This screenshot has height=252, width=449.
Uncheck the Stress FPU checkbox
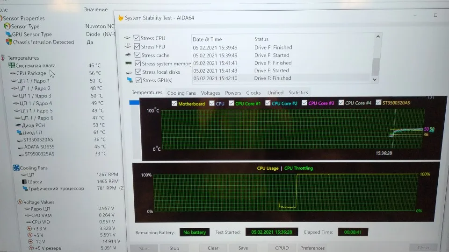tap(137, 46)
